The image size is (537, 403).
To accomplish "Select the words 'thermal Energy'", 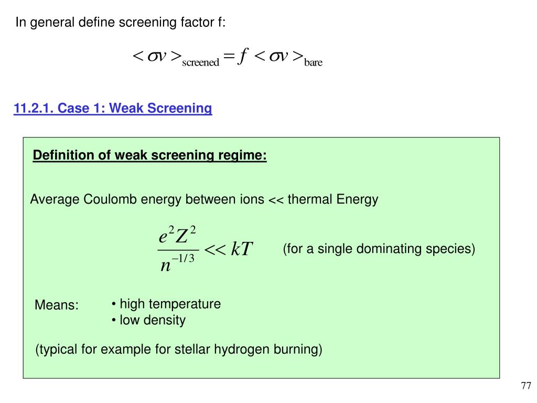I will click(333, 199).
